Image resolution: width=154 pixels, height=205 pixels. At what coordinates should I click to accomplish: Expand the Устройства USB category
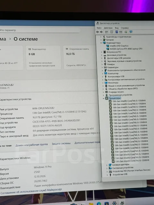click(107, 175)
